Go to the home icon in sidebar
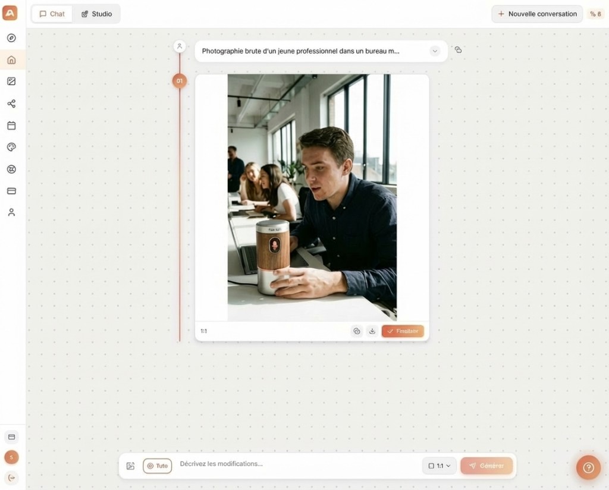 (11, 60)
